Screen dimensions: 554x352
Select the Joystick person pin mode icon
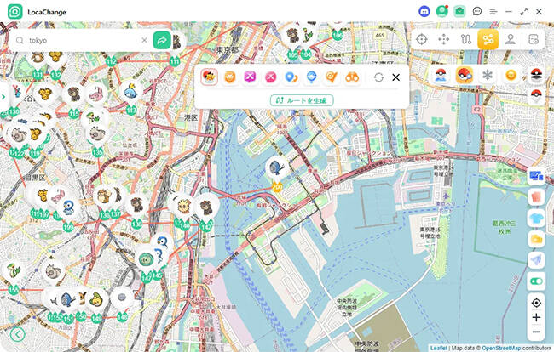(x=511, y=39)
